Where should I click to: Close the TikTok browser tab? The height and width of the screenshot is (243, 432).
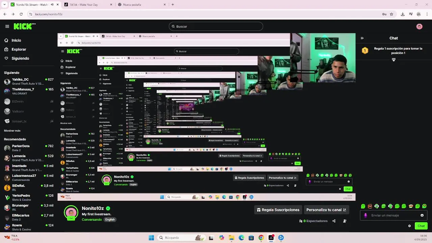pos(111,5)
